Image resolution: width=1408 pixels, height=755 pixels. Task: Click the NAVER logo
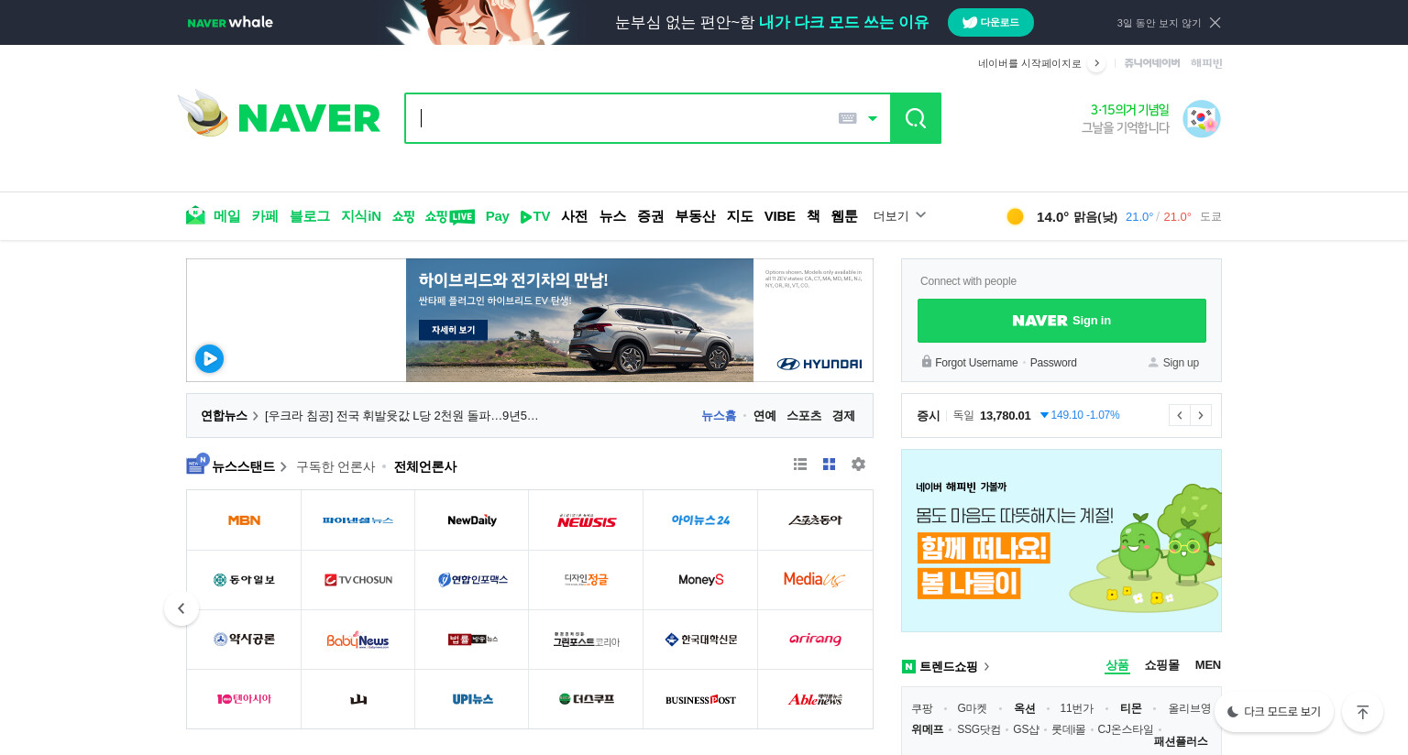click(x=309, y=118)
